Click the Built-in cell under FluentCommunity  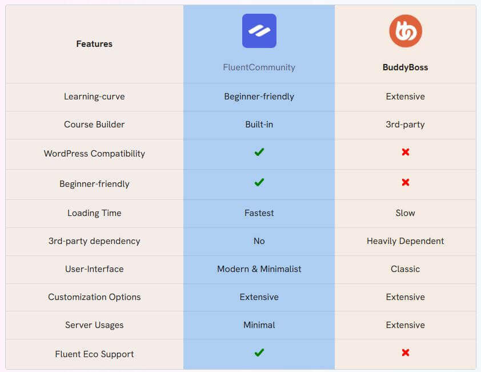click(259, 125)
